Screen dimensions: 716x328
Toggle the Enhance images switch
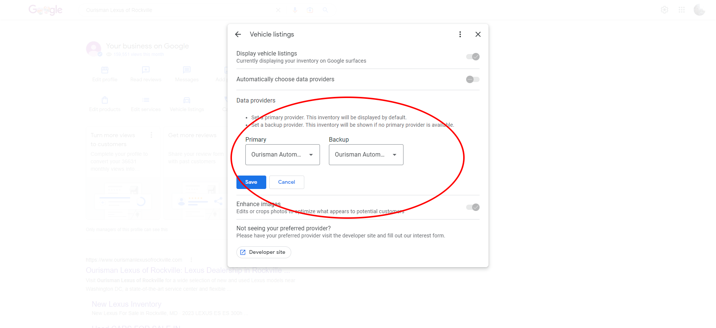pyautogui.click(x=473, y=207)
